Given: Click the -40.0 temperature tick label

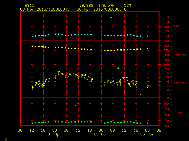Looking at the screenshot, I should (x=167, y=36).
